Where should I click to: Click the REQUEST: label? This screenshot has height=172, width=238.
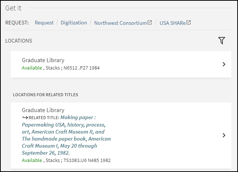click(x=17, y=23)
